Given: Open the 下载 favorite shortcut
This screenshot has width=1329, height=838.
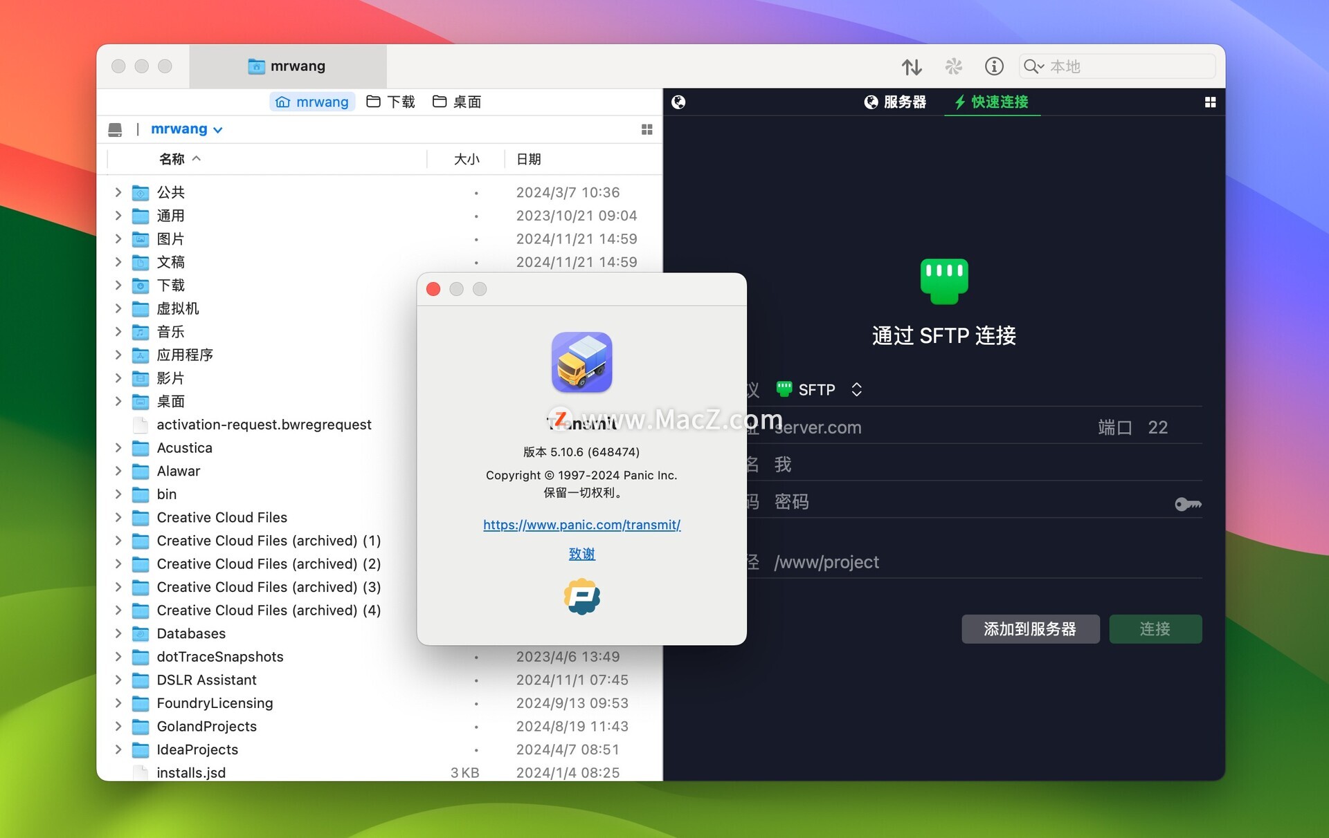Looking at the screenshot, I should [390, 102].
